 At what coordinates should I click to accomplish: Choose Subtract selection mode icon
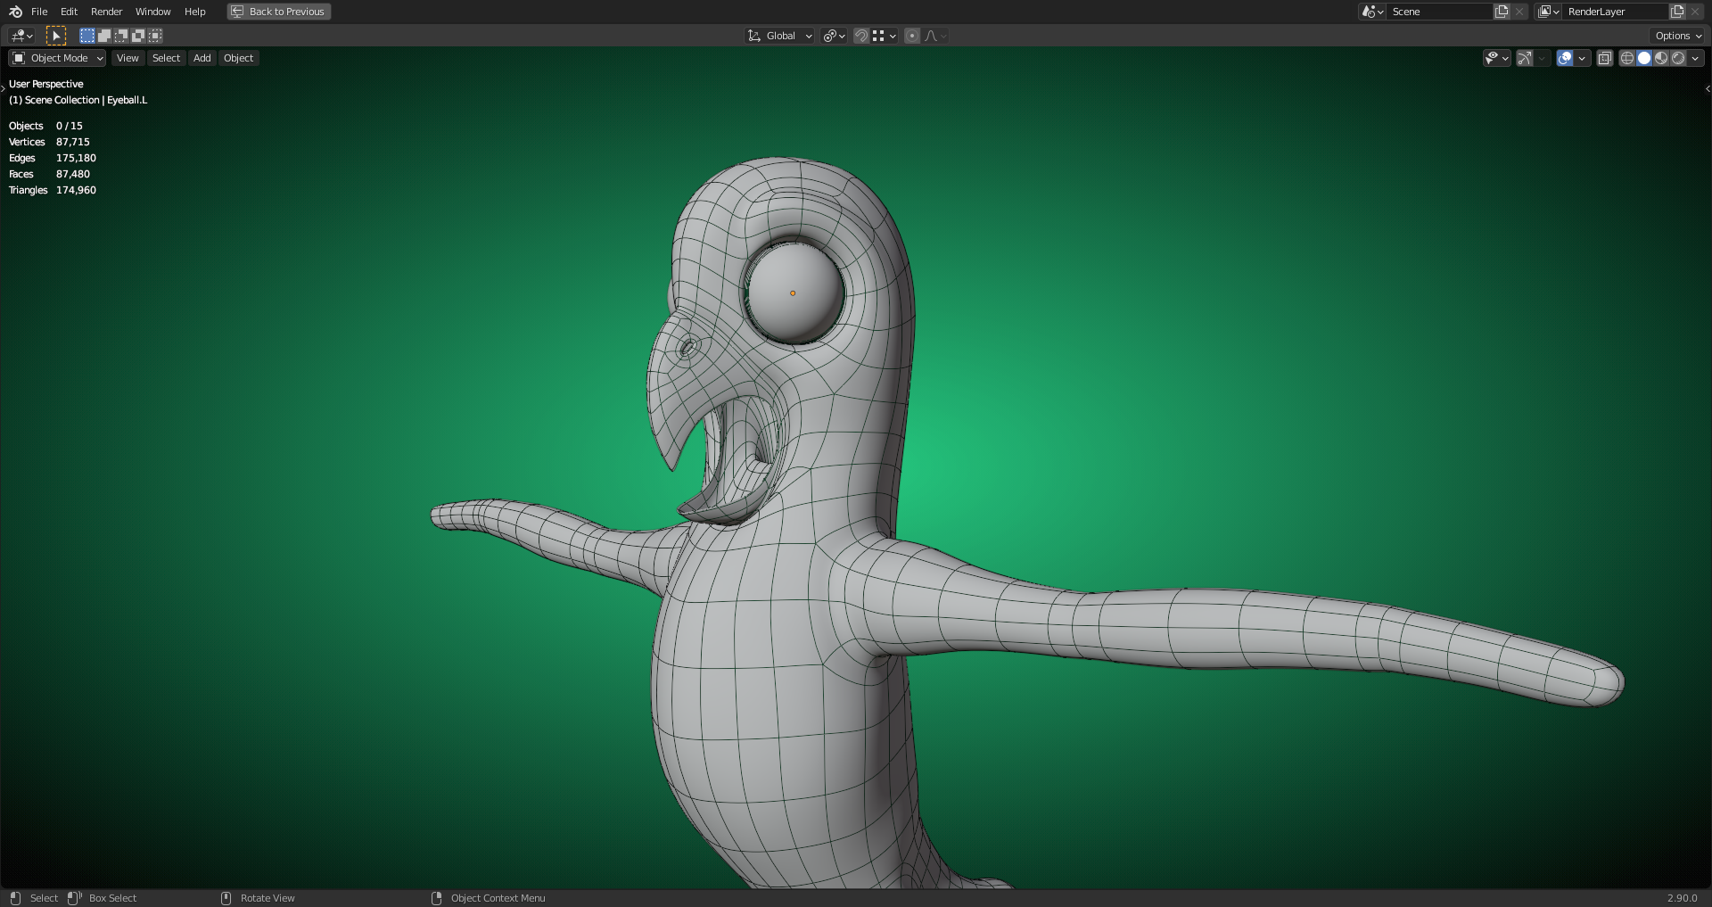(121, 36)
